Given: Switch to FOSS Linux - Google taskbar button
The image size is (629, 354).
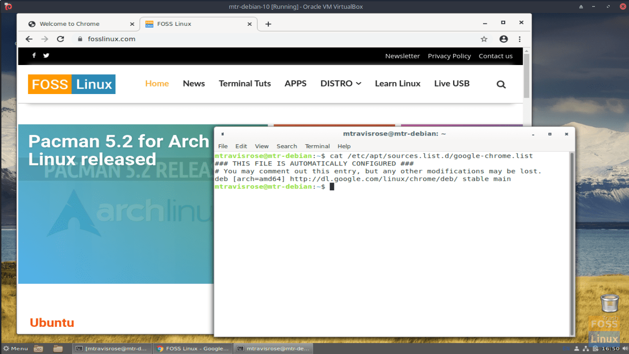Looking at the screenshot, I should point(192,348).
